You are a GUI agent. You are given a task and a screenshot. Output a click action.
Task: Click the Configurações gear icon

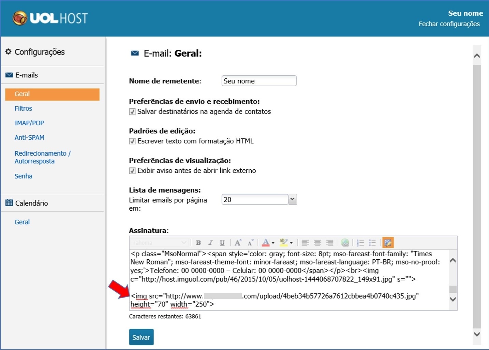[8, 51]
